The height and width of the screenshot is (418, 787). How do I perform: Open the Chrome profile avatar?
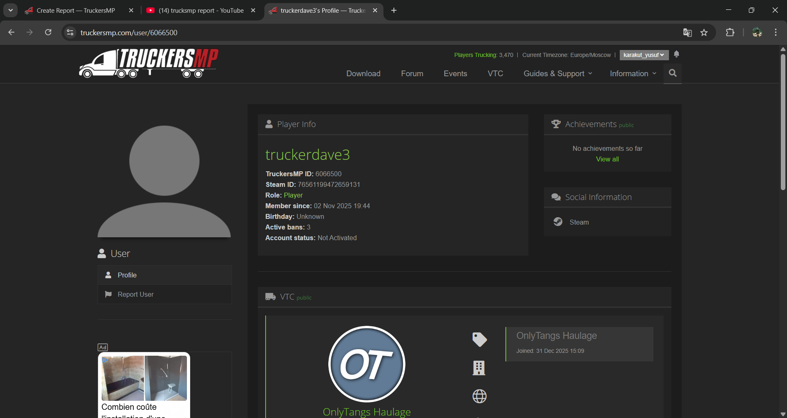[x=757, y=33]
